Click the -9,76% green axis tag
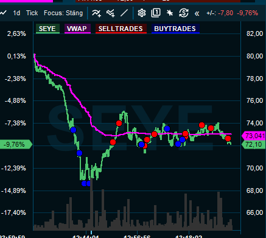 (16, 144)
